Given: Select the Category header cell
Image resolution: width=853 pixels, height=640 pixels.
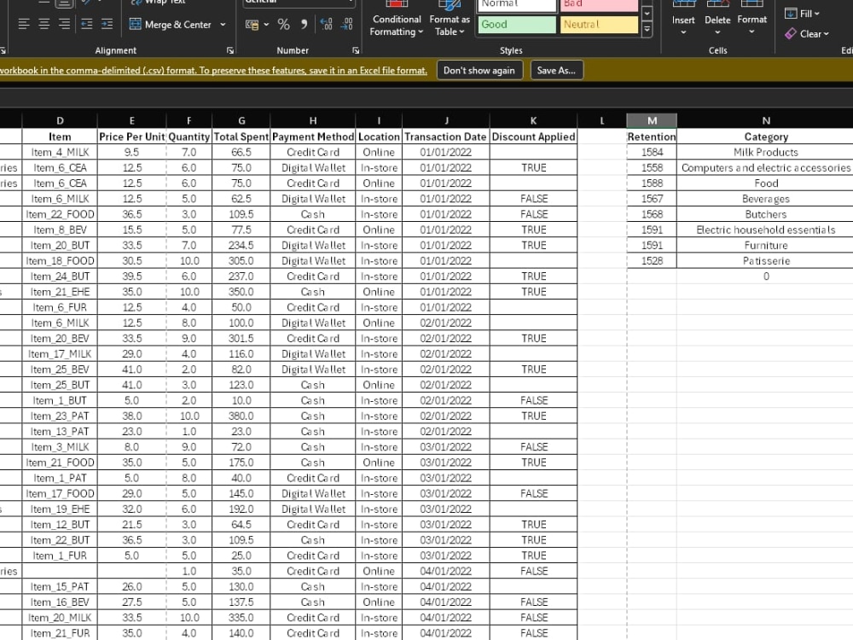Looking at the screenshot, I should (x=765, y=137).
